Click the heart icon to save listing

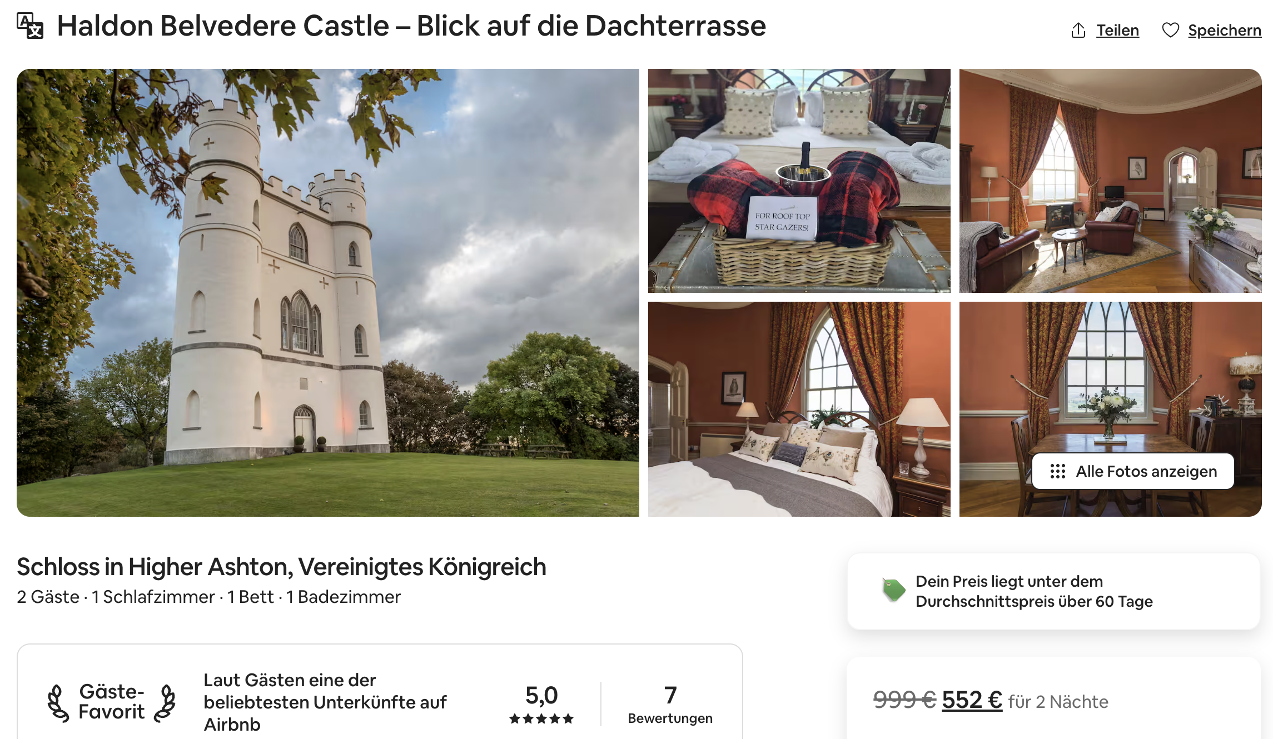coord(1170,30)
